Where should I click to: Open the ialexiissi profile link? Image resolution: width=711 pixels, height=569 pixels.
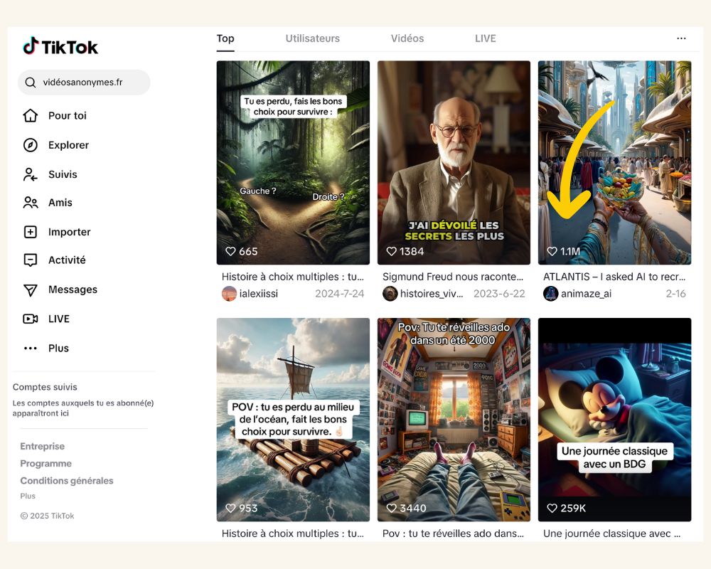pyautogui.click(x=259, y=294)
